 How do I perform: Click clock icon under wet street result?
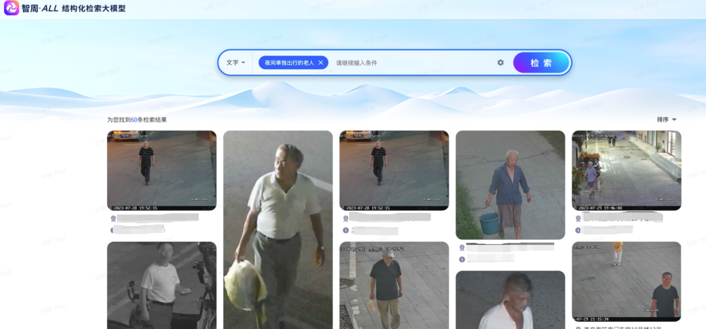point(577,230)
